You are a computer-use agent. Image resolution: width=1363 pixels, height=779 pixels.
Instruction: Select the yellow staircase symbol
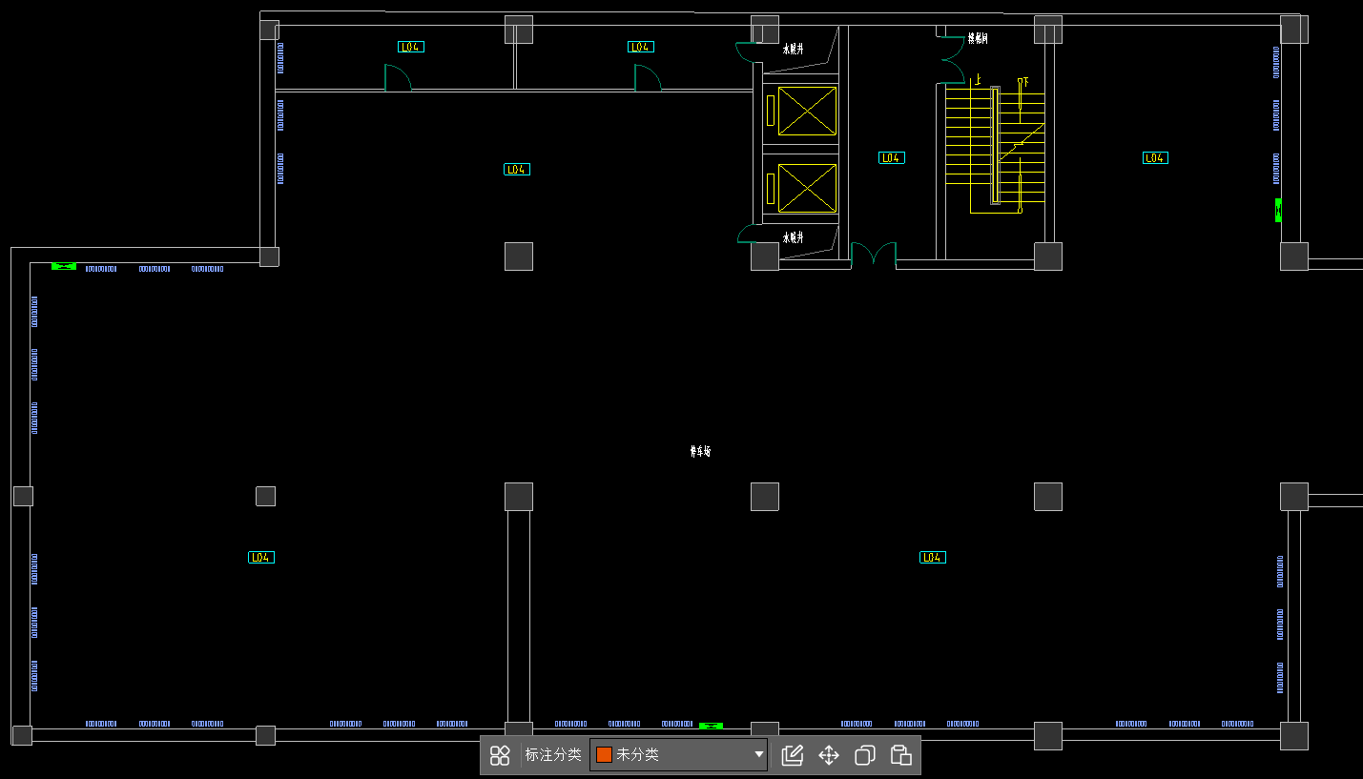pos(996,148)
